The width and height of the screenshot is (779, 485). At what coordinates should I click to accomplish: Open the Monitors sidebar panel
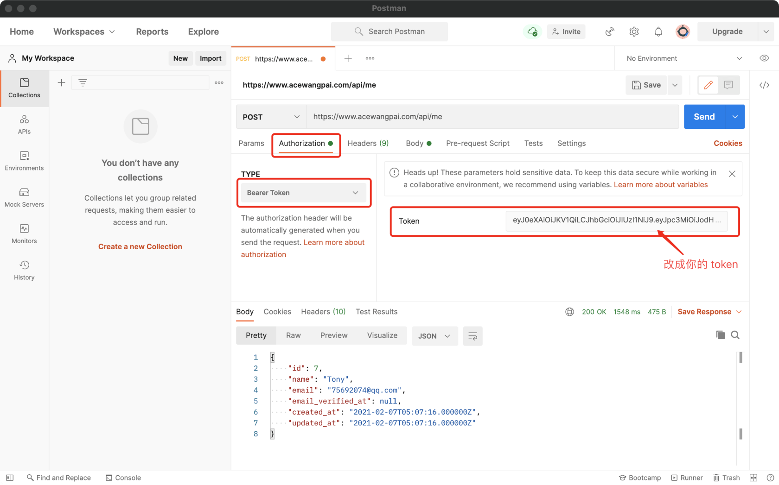click(x=24, y=234)
